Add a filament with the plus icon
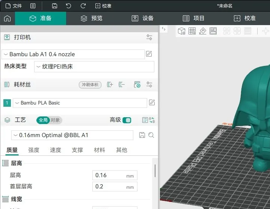Viewport: 270px width, 209px height. pyautogui.click(x=110, y=85)
